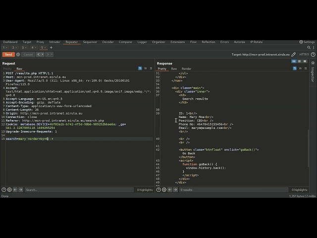Image resolution: width=317 pixels, height=238 pixels.
Task: Open Request search bar help icon
Action: point(4,190)
